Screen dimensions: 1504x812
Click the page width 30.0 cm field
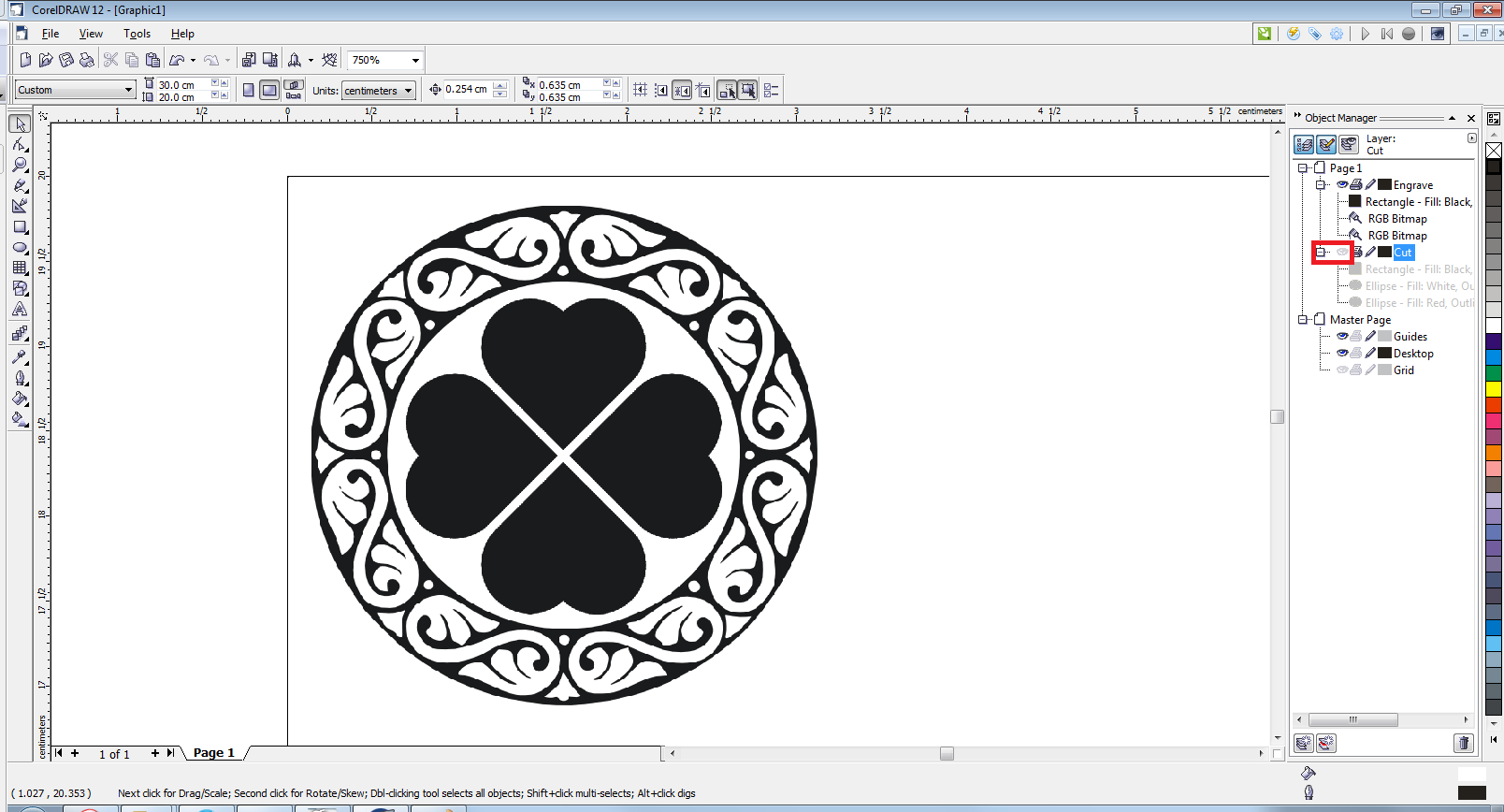pyautogui.click(x=182, y=84)
